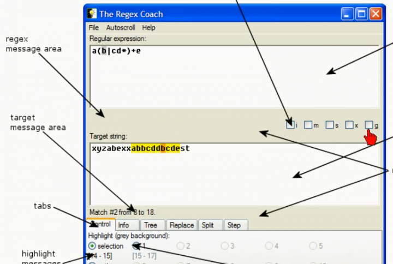393x264 pixels.
Task: Open the Help menu
Action: [x=148, y=28]
